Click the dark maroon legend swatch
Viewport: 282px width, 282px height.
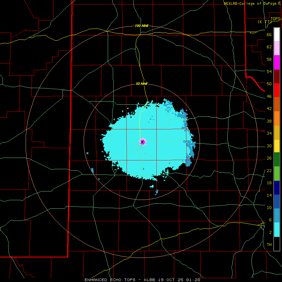(277, 76)
